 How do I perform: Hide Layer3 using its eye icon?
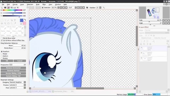point(141,58)
